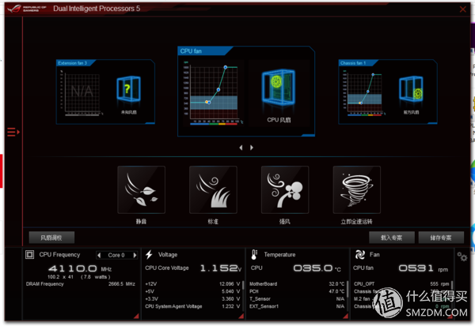Click the Temperature thermometer icon
The height and width of the screenshot is (326, 475).
click(254, 254)
